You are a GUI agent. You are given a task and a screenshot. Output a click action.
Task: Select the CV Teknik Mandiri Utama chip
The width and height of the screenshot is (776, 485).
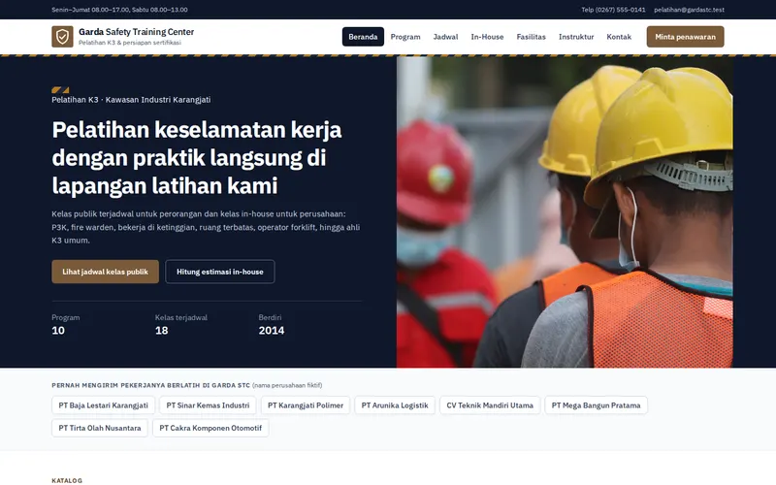(490, 405)
